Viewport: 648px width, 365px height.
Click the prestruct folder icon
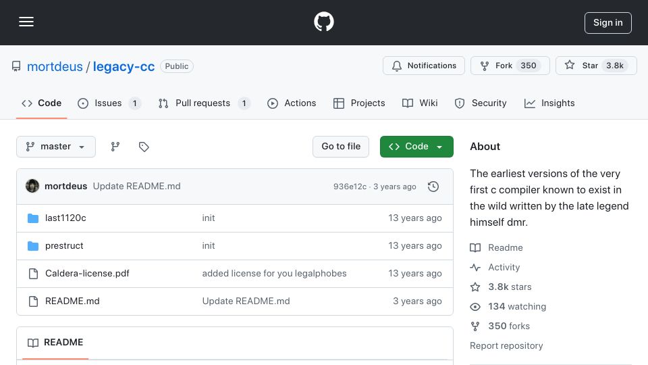tap(33, 246)
